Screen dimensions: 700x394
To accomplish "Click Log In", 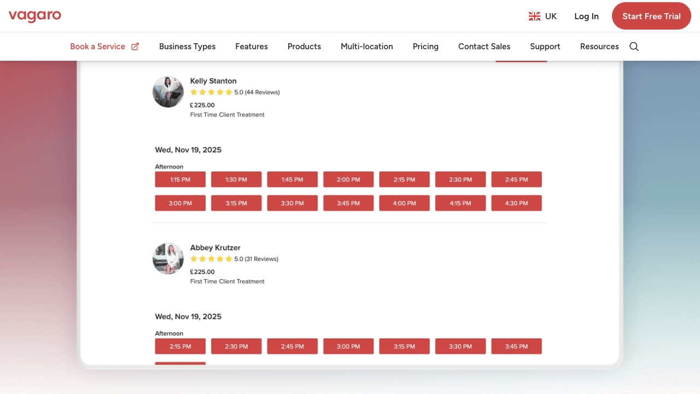I will tap(586, 16).
